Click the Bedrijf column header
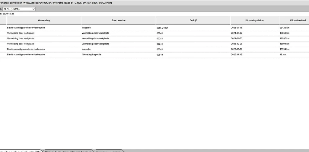The image size is (309, 152). pos(193,20)
